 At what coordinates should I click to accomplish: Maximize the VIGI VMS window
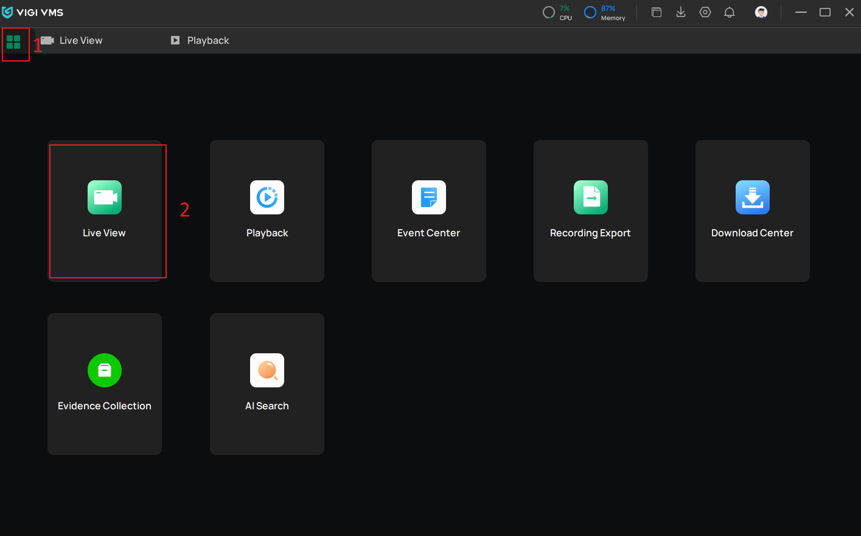coord(825,12)
